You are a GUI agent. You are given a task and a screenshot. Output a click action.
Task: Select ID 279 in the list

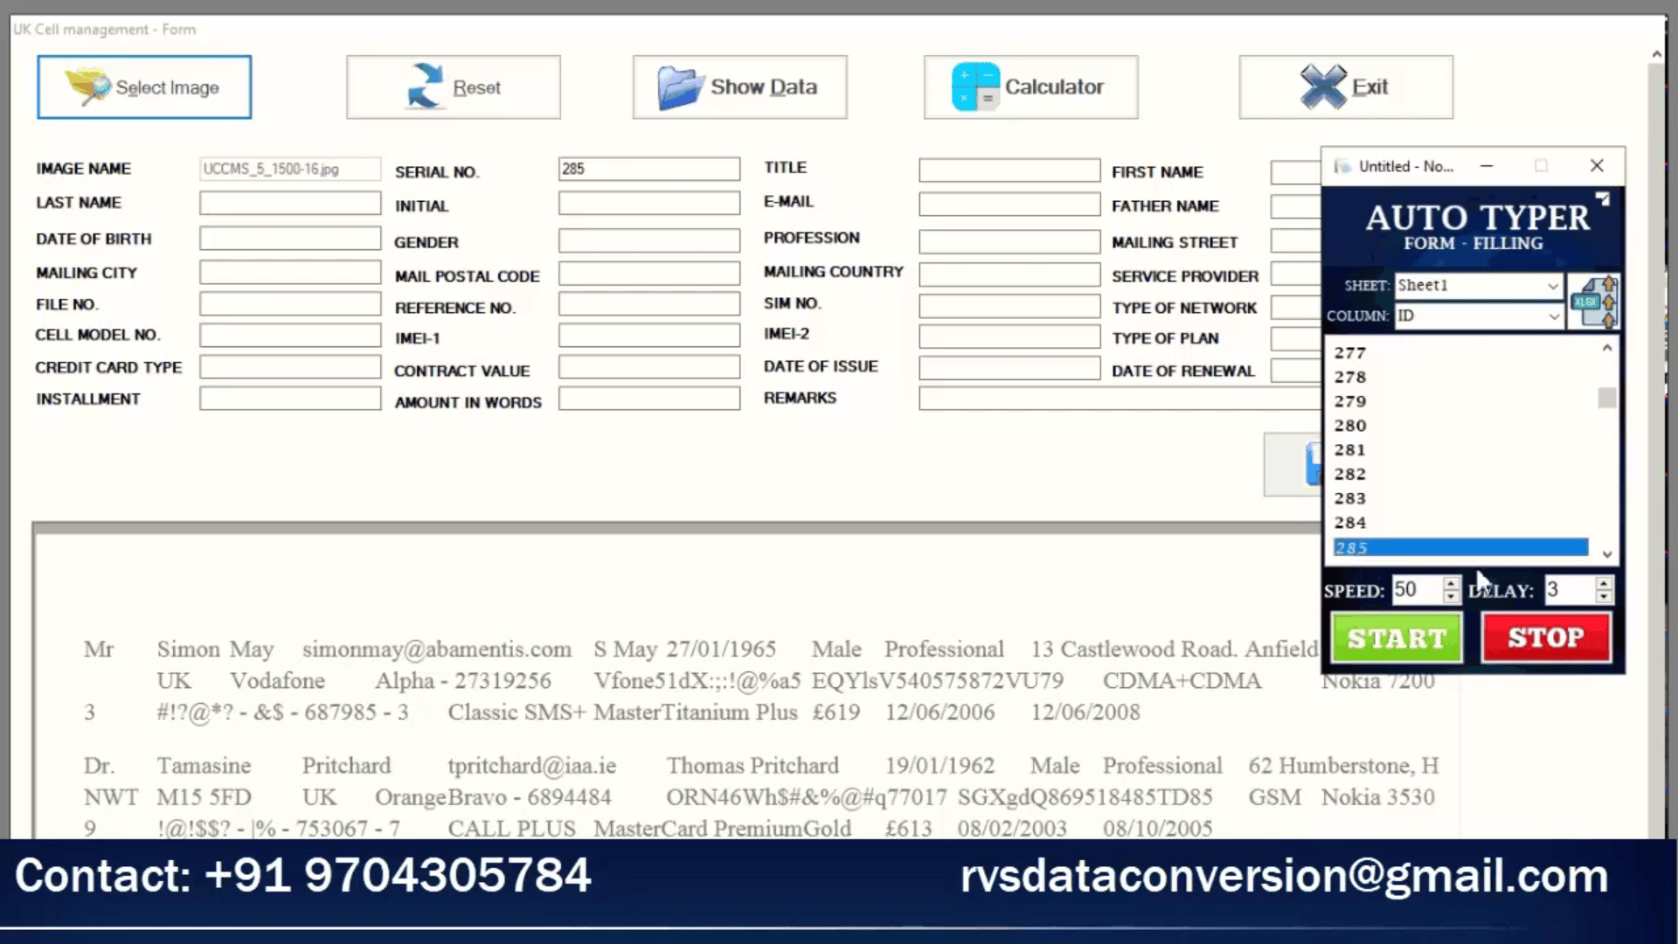1460,401
